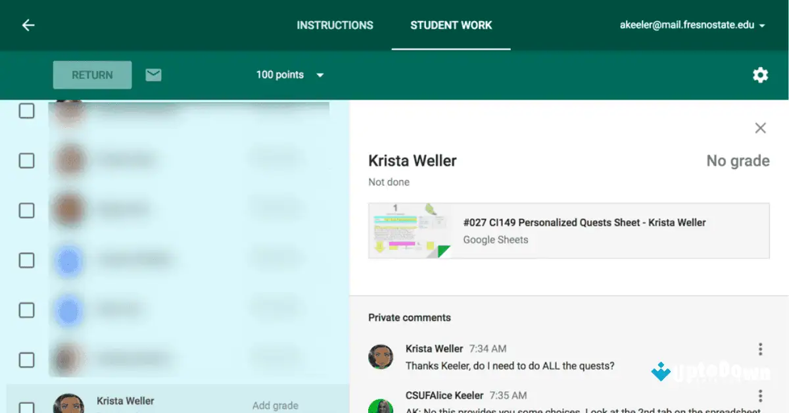
Task: Switch to the INSTRUCTIONS tab
Action: coord(335,25)
